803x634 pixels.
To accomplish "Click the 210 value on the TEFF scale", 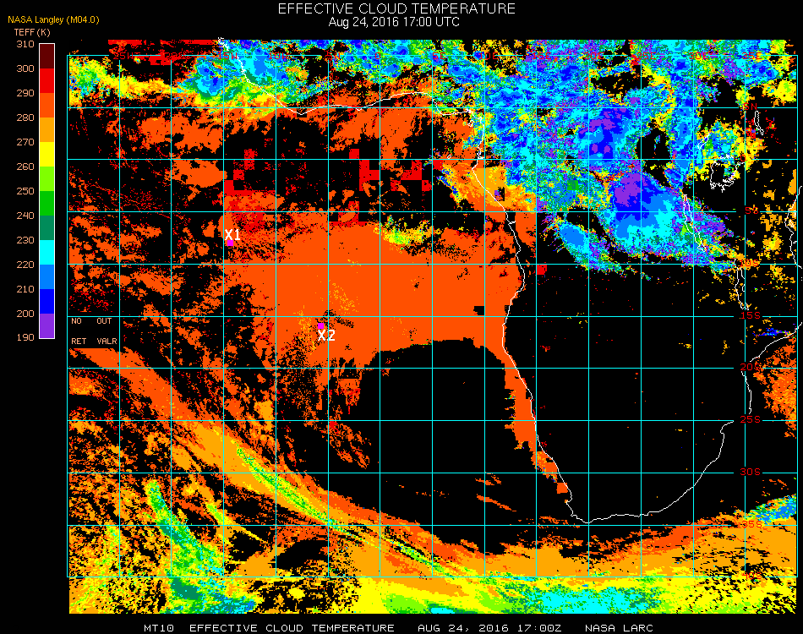I will (x=25, y=289).
